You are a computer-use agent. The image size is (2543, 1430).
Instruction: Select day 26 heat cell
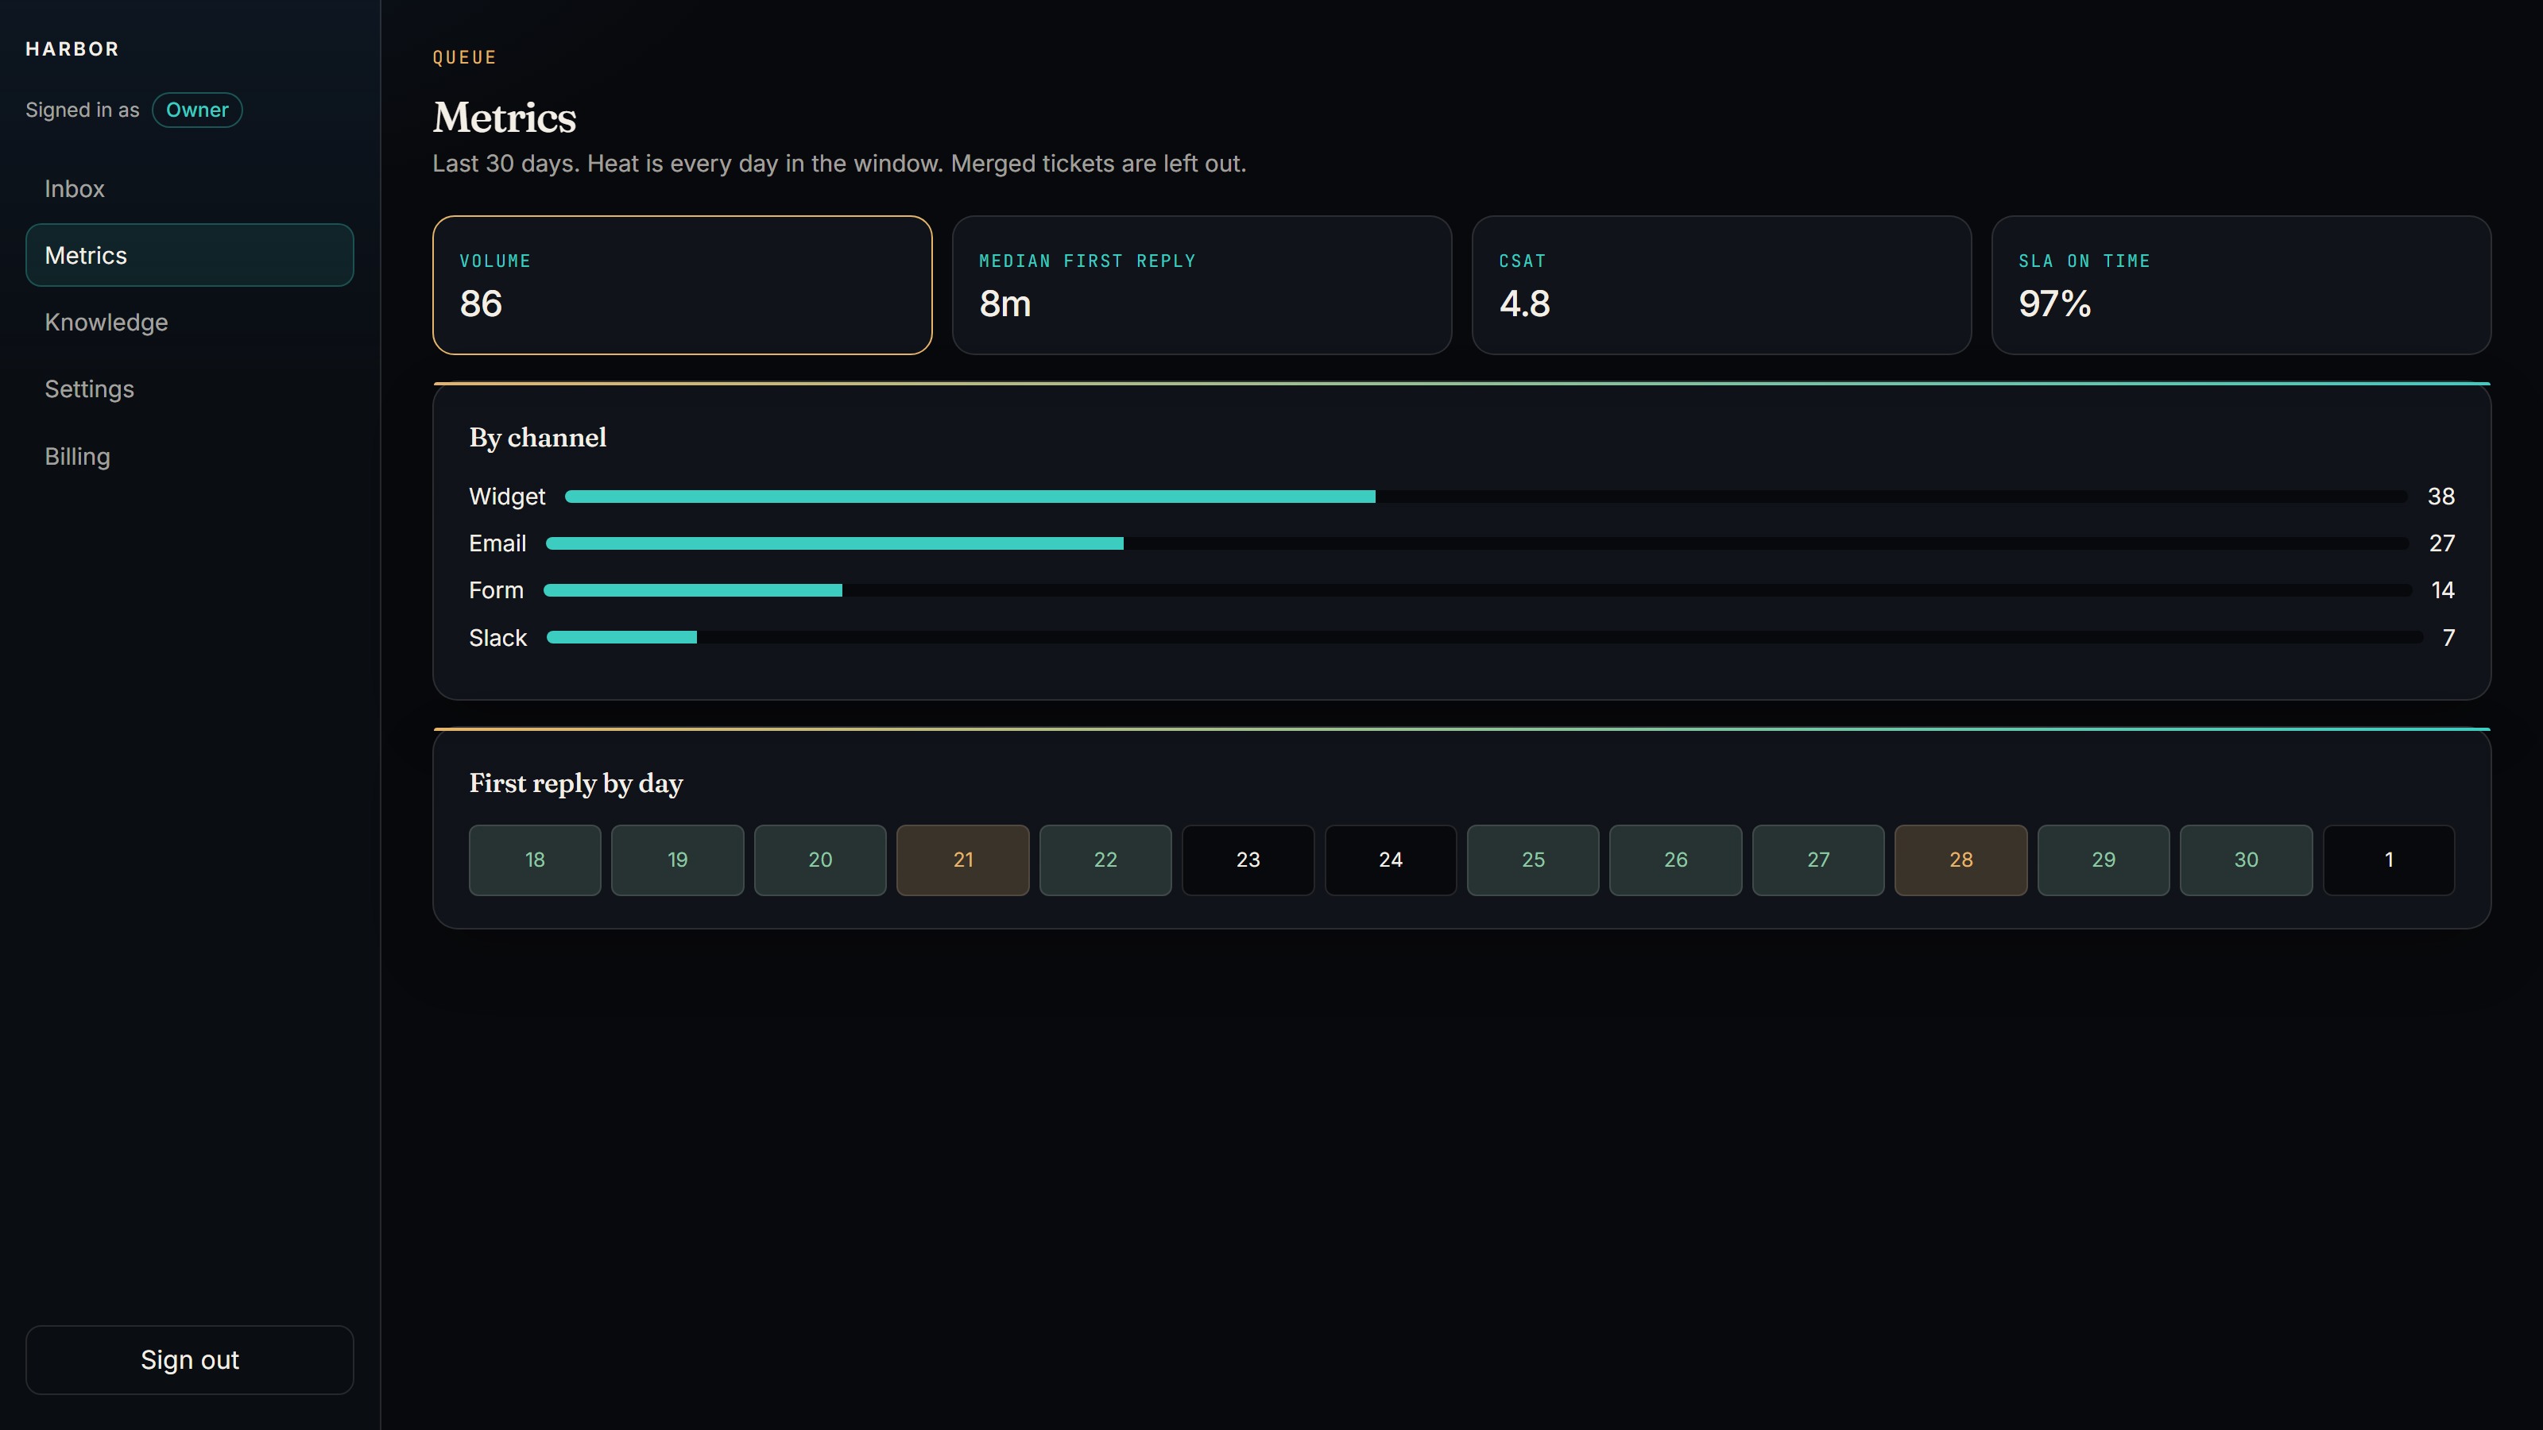(x=1675, y=860)
